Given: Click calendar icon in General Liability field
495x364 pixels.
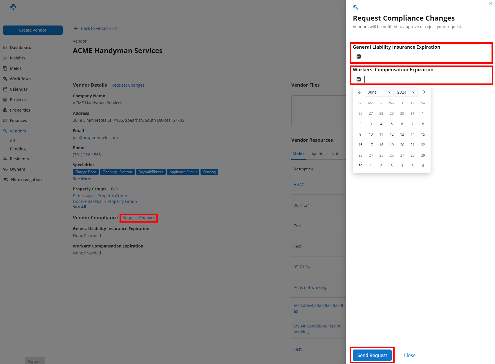Looking at the screenshot, I should click(x=359, y=57).
